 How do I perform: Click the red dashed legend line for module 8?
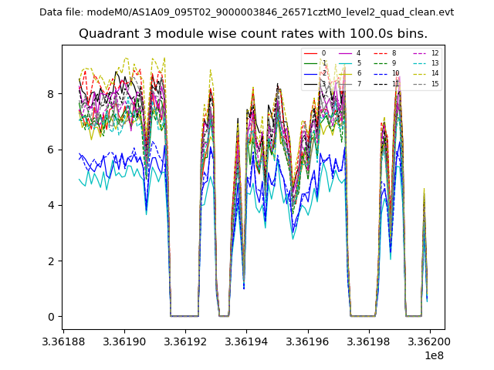[x=381, y=53]
